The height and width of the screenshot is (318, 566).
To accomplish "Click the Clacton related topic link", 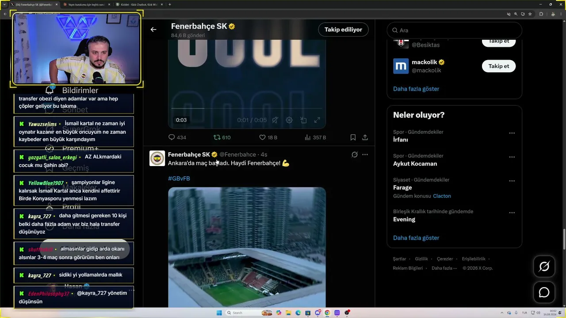I will coord(442,196).
